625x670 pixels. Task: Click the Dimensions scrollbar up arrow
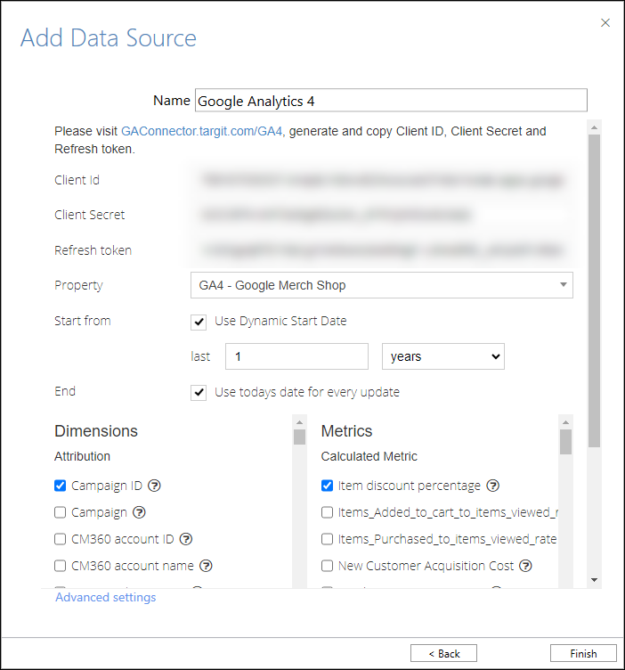click(300, 422)
